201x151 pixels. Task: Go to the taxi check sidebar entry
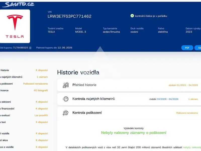pyautogui.click(x=24, y=122)
